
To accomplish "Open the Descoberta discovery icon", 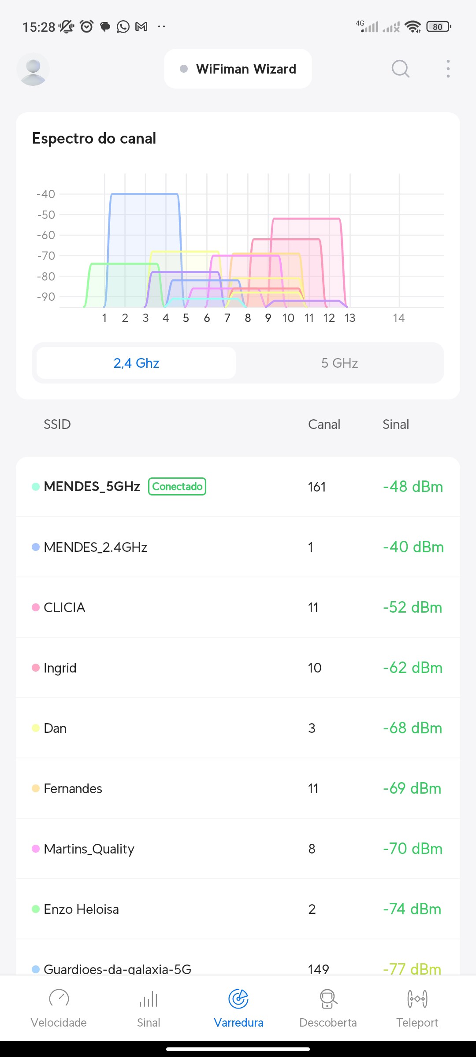I will point(328,999).
